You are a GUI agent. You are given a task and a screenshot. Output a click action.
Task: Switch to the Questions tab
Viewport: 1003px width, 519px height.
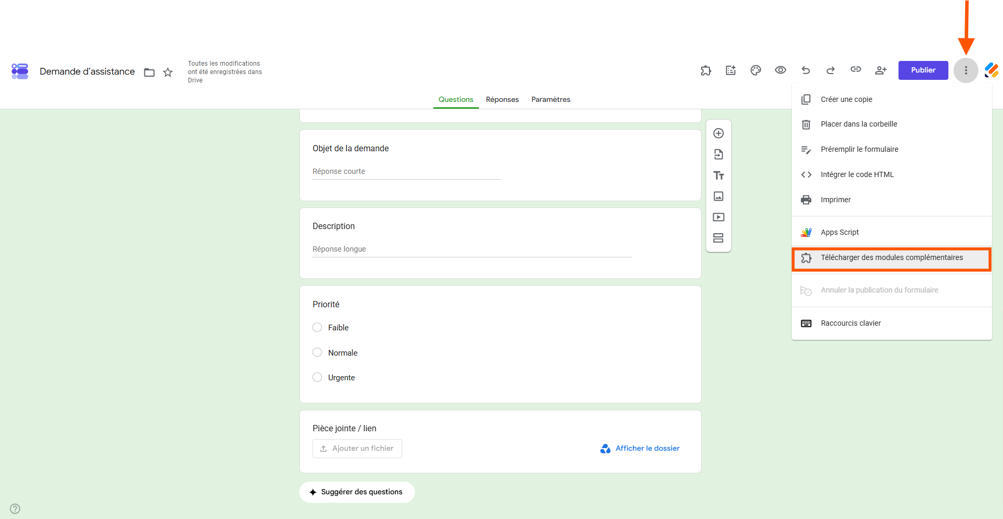[x=456, y=99]
